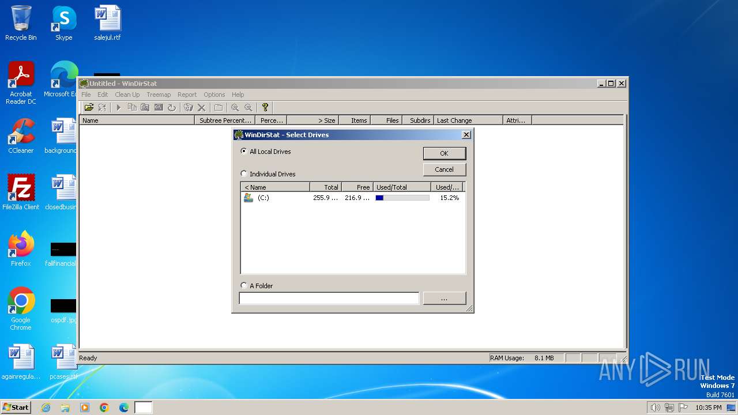Click the Explorer Here toolbar icon
738x415 pixels.
click(145, 107)
